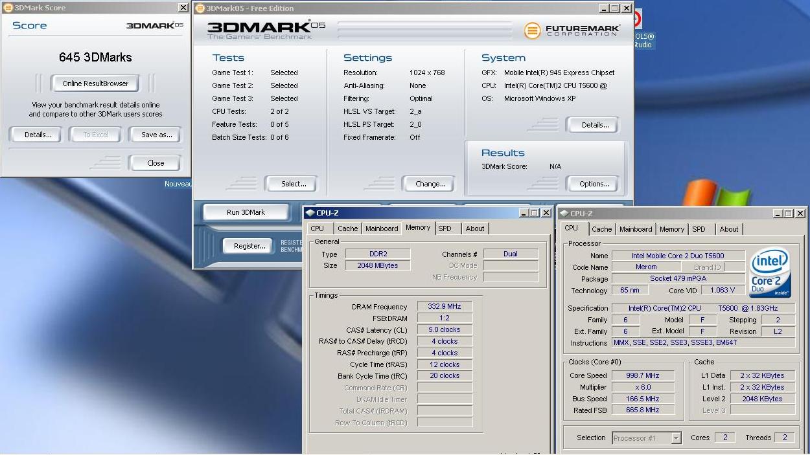Screen dimensions: 810x455
Task: Open Mainboard tab in Memory CPU-Z window
Action: pyautogui.click(x=382, y=228)
